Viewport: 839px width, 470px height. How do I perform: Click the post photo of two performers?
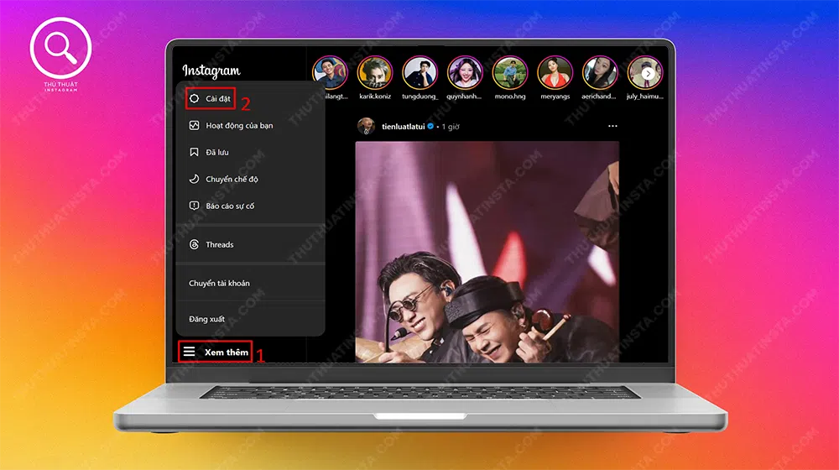click(x=487, y=252)
